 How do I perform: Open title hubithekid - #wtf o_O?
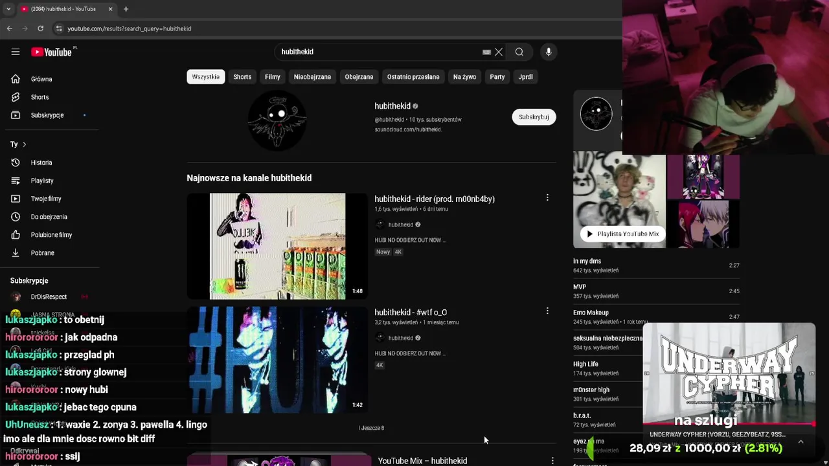[x=411, y=312]
